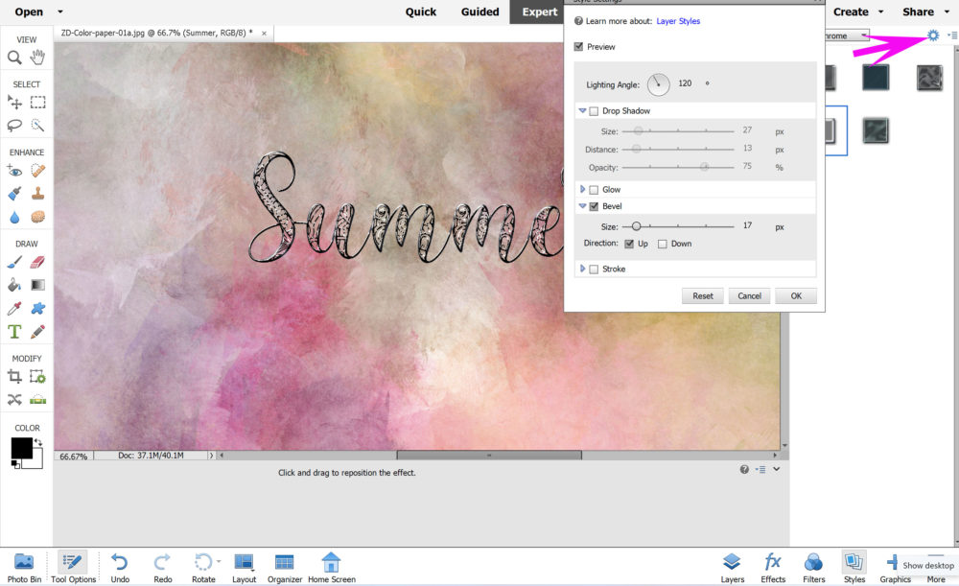Viewport: 959px width, 586px height.
Task: Reset colors to default black and white
Action: coord(14,465)
